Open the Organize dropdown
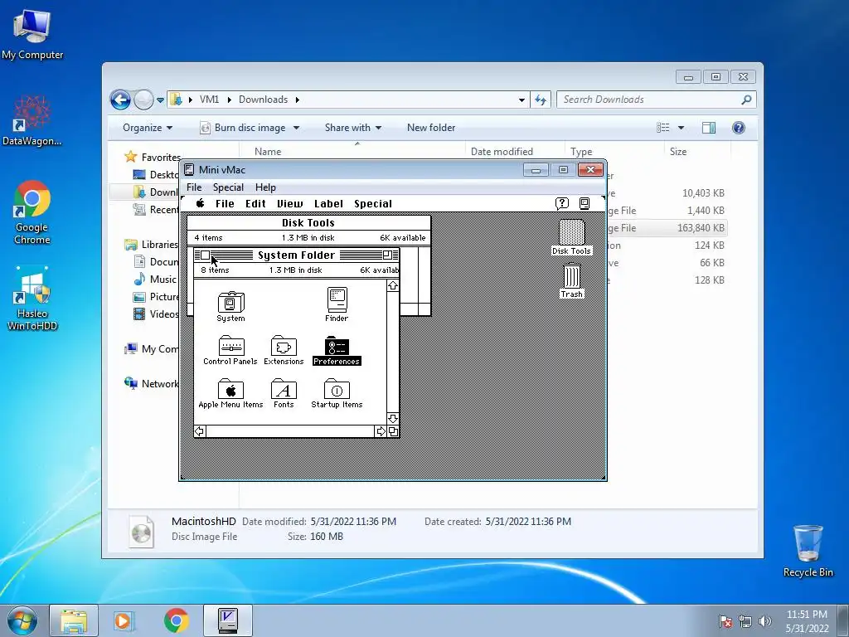 148,128
